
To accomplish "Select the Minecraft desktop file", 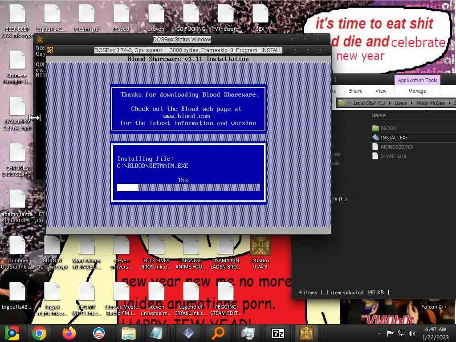I will [226, 17].
